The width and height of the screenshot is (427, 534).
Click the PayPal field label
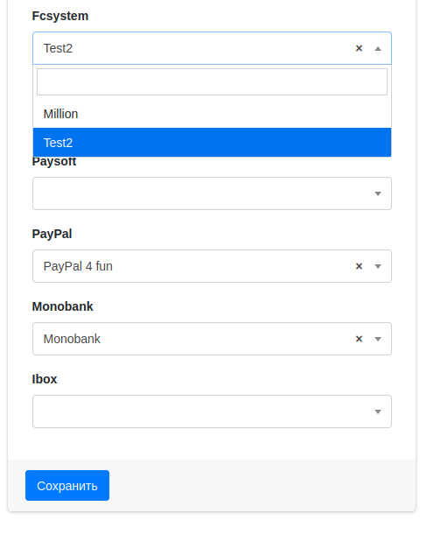(52, 234)
